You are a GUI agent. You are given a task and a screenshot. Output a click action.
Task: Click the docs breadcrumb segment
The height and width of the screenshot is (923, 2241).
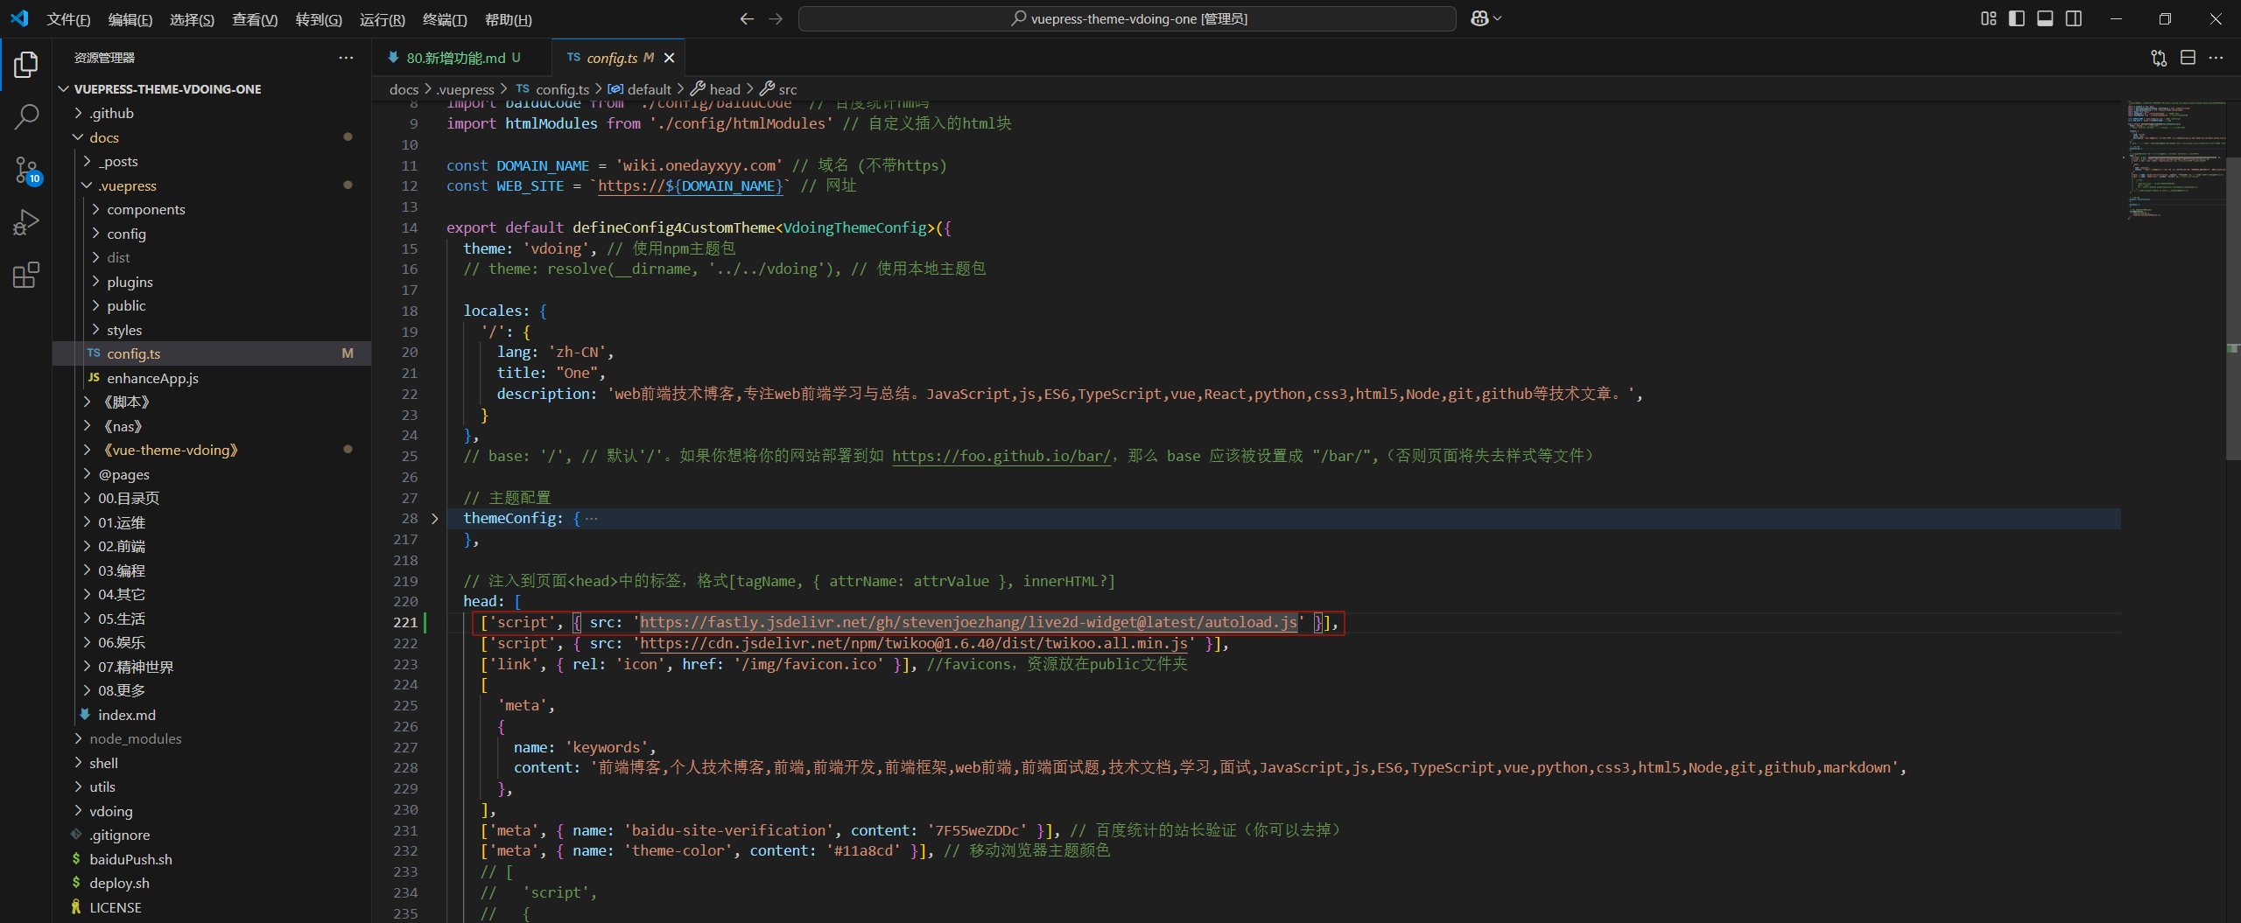[x=404, y=89]
